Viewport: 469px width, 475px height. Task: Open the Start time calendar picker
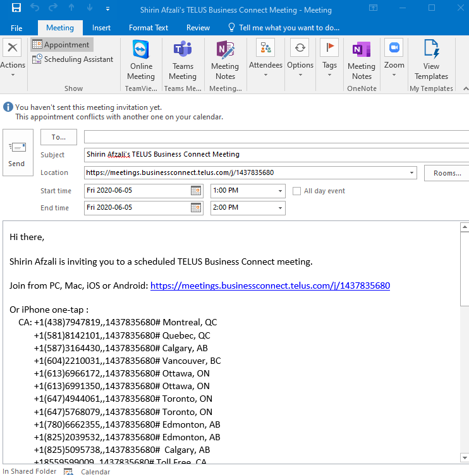[x=196, y=191]
